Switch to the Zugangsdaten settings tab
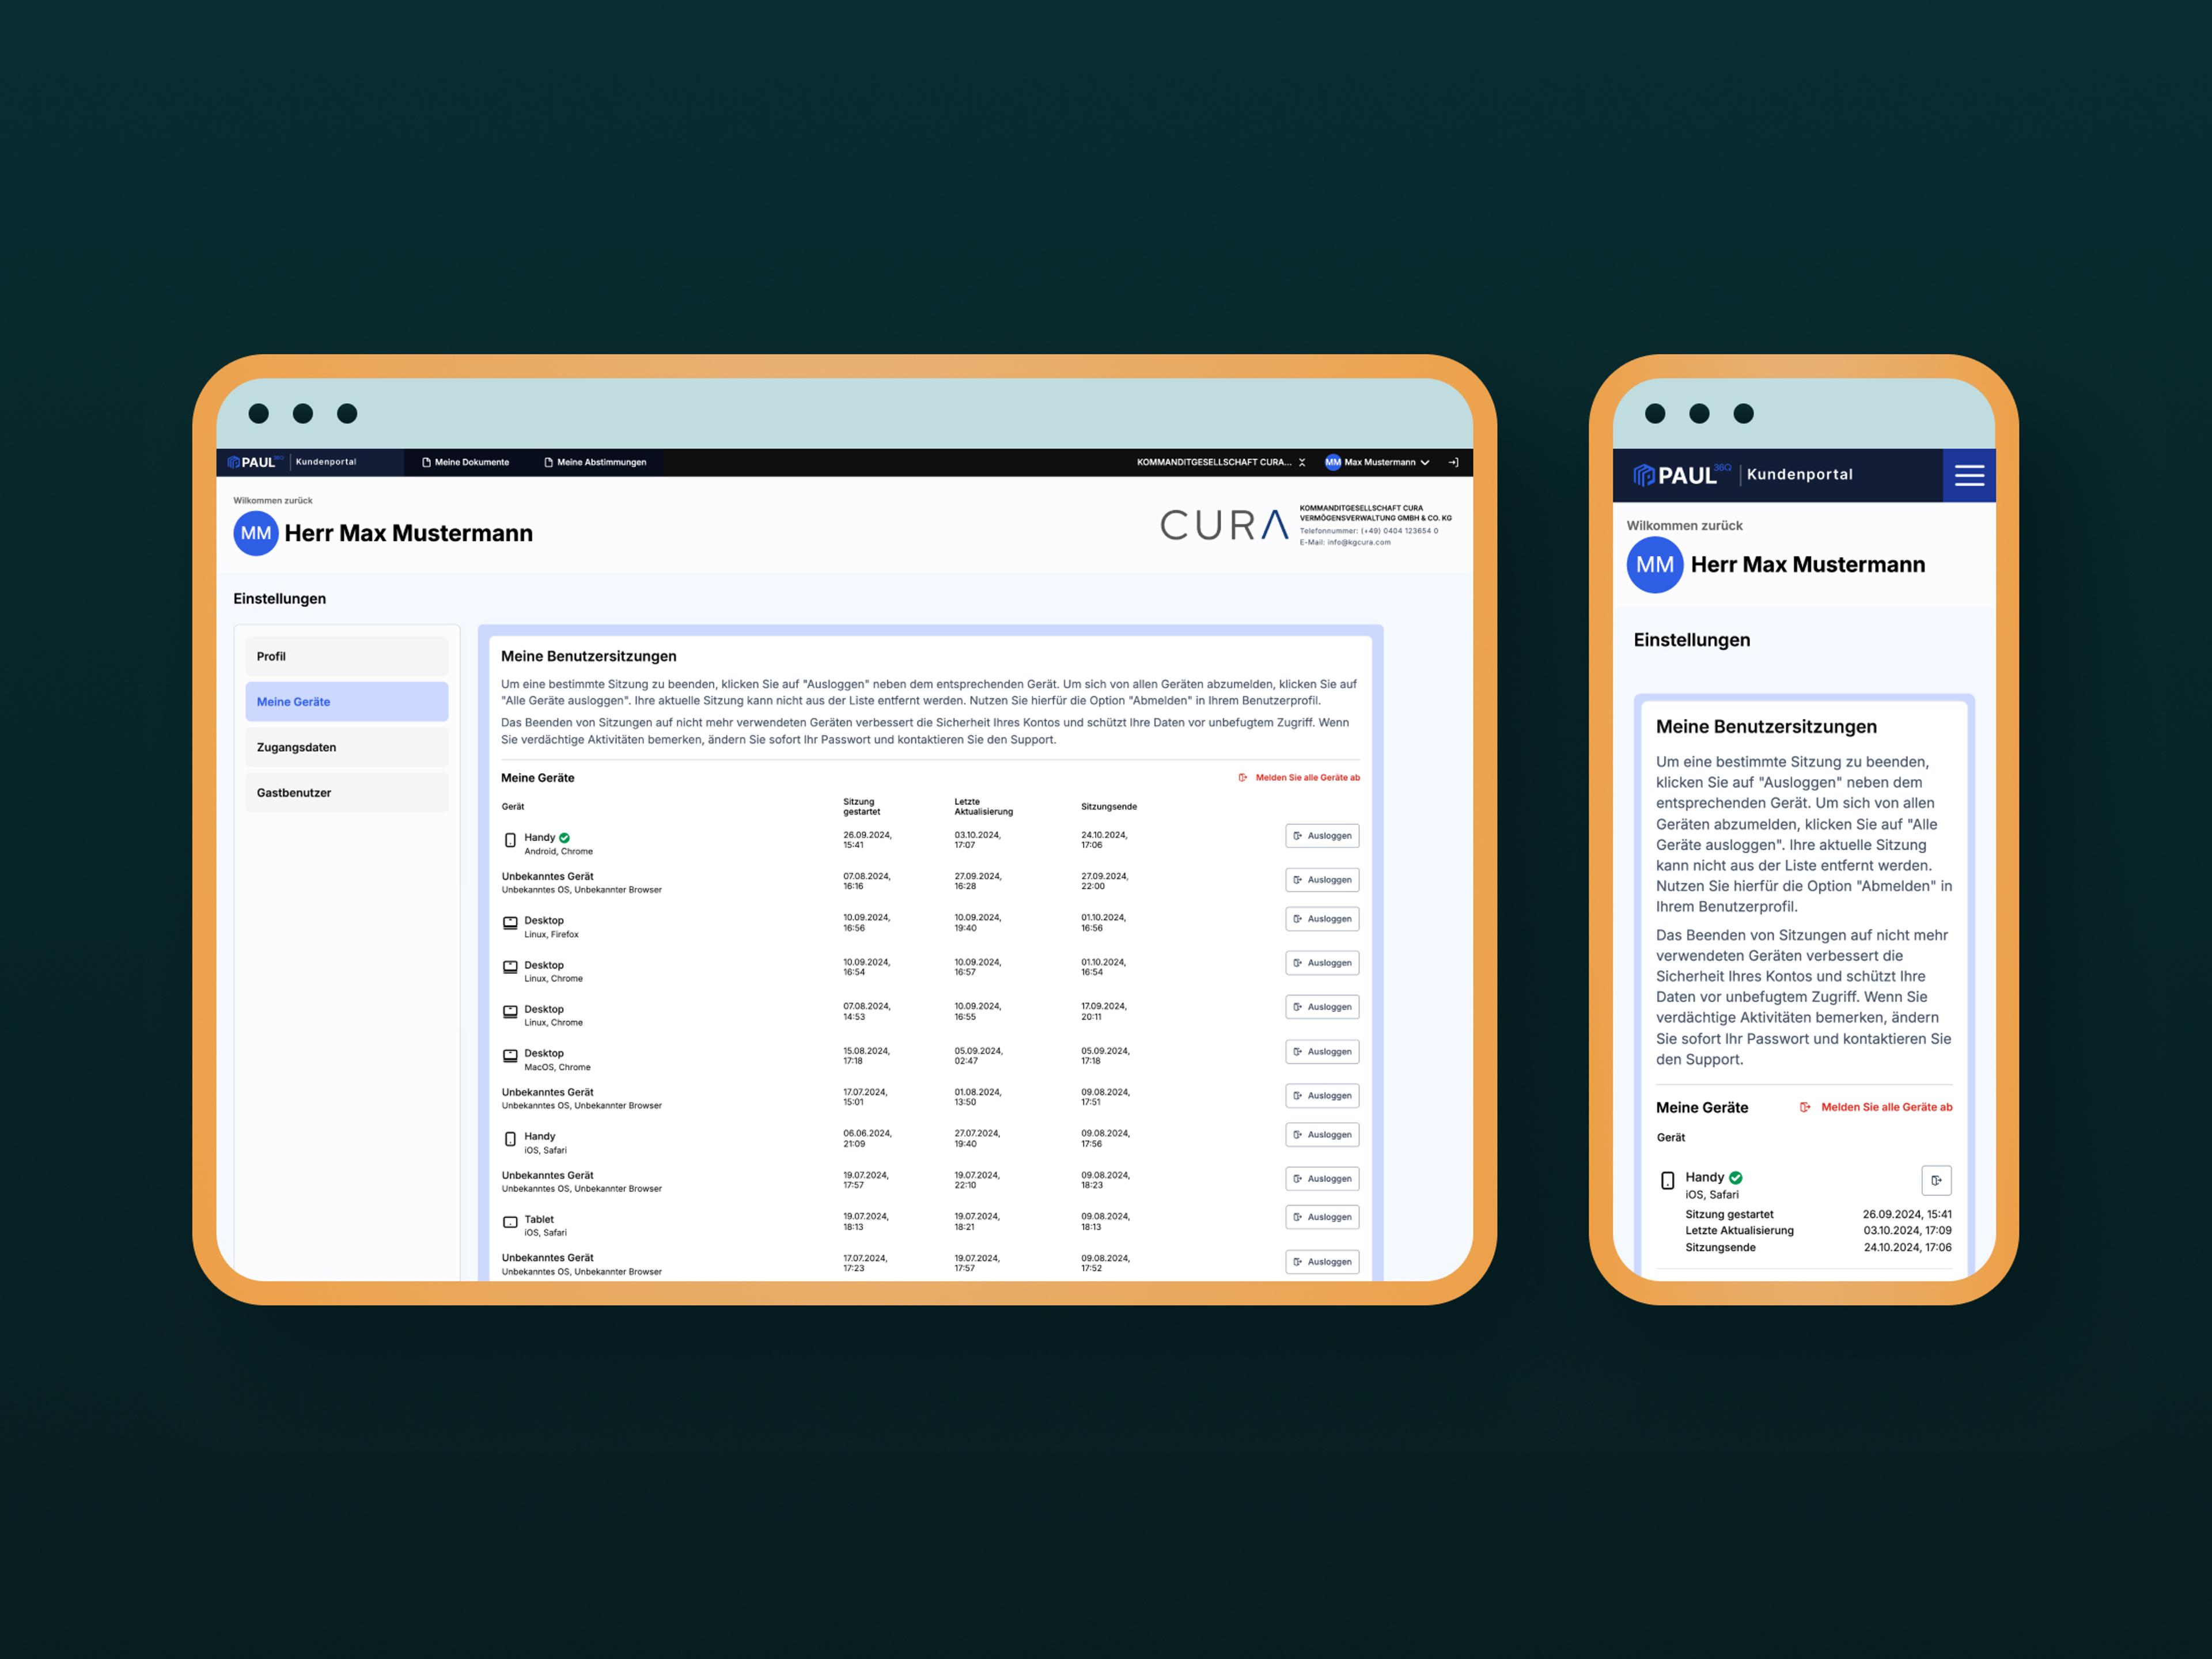Image resolution: width=2212 pixels, height=1659 pixels. [x=346, y=747]
